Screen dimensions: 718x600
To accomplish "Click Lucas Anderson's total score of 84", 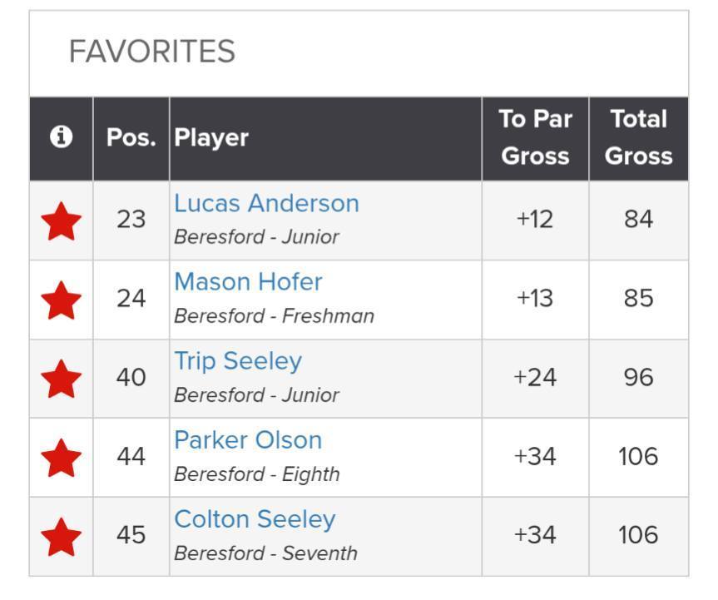I will [638, 220].
